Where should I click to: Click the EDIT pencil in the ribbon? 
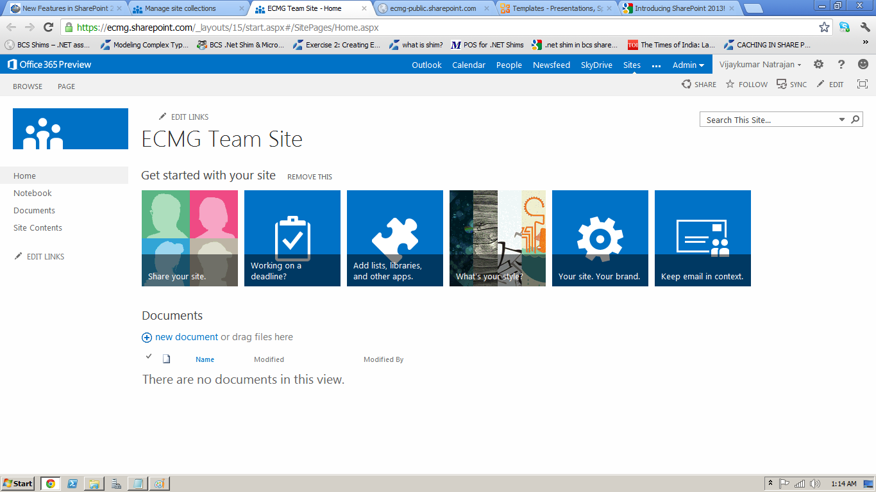pyautogui.click(x=830, y=85)
